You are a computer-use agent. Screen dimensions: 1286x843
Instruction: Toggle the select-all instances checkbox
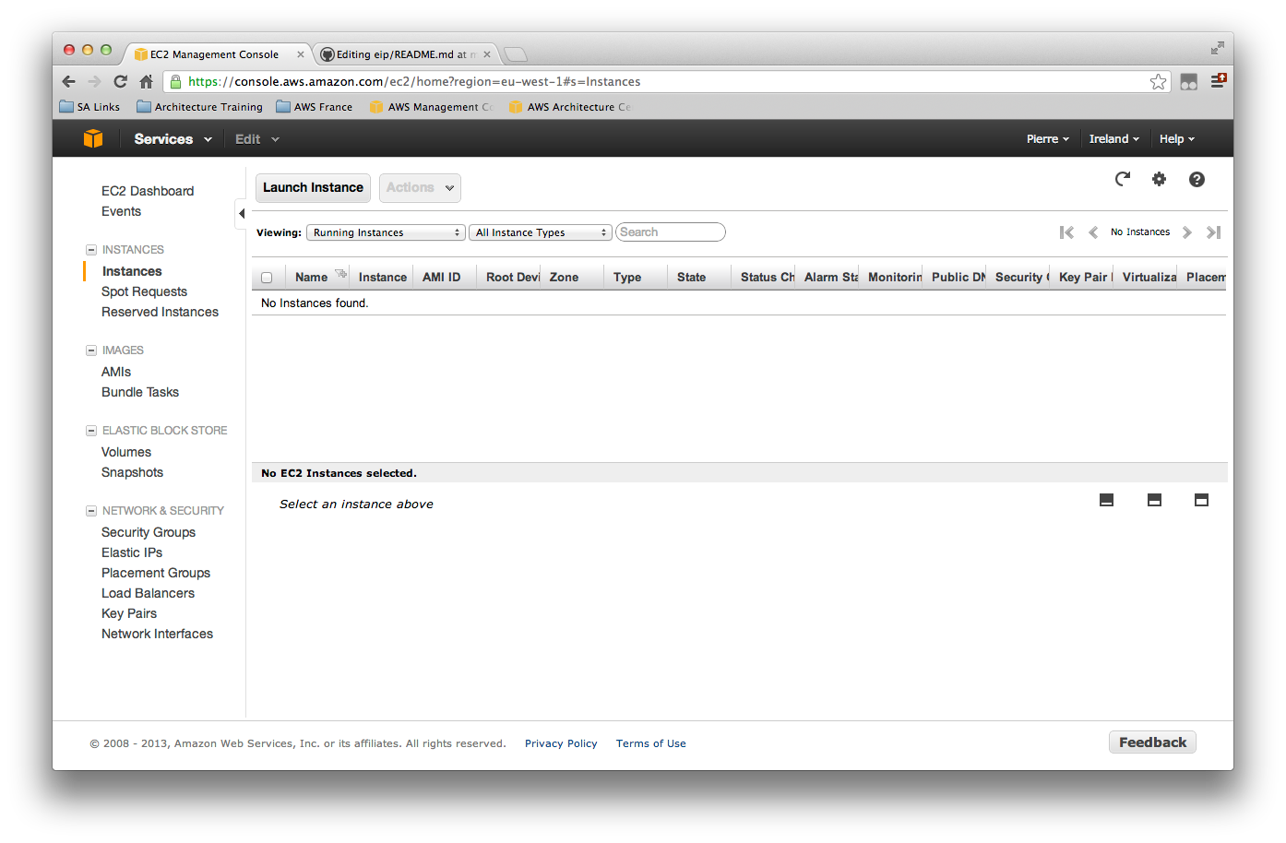[x=267, y=278]
